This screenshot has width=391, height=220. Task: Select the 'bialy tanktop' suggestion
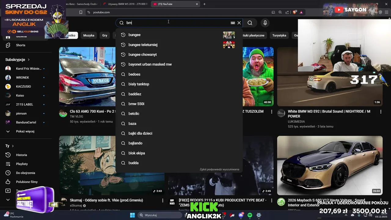click(x=179, y=84)
